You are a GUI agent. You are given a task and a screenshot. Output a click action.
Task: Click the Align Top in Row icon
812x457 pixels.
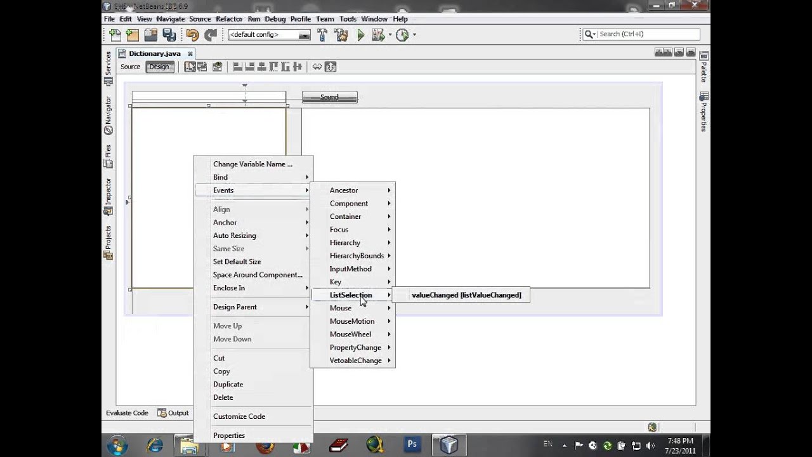point(273,67)
